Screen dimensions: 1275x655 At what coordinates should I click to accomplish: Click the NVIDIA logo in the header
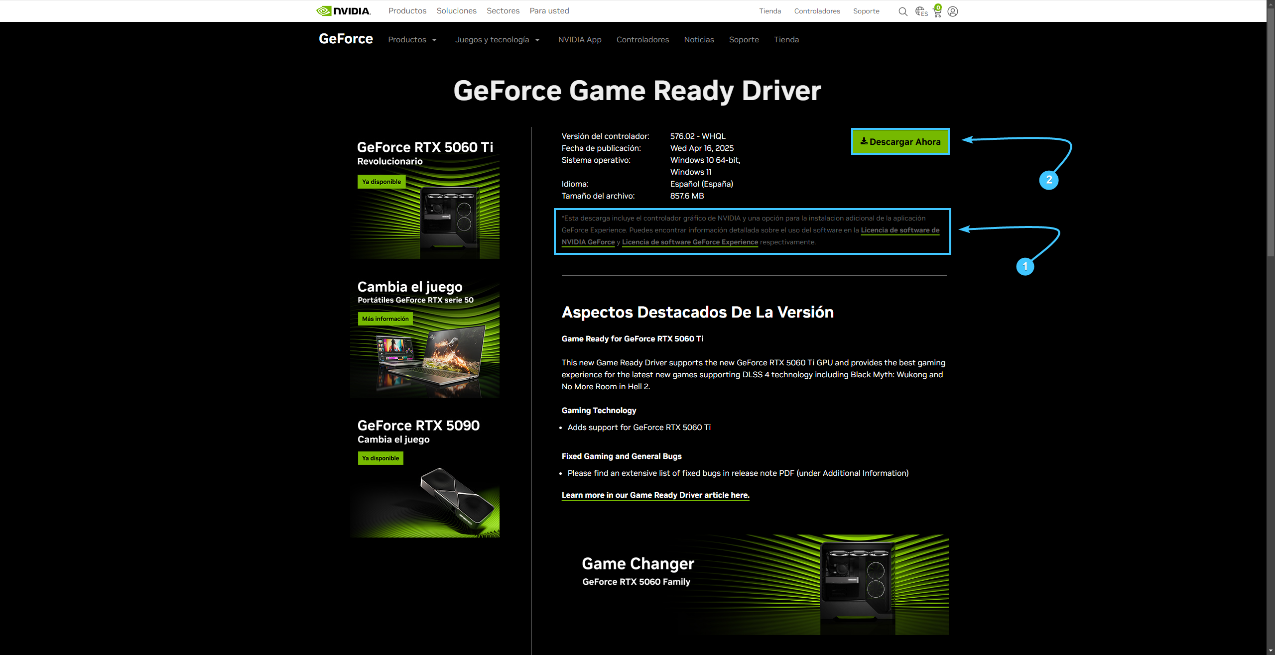[x=344, y=11]
